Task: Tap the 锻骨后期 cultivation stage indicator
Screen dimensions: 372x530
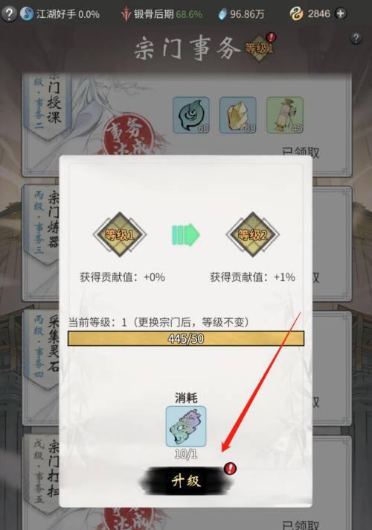Action: (161, 14)
